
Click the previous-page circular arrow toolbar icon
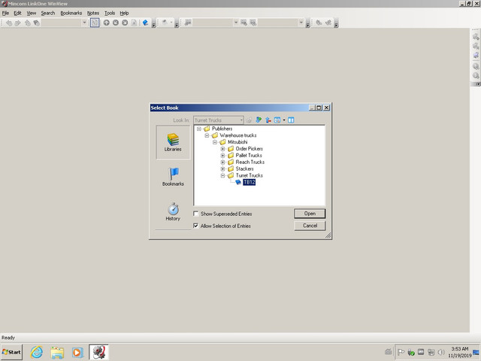pos(116,23)
